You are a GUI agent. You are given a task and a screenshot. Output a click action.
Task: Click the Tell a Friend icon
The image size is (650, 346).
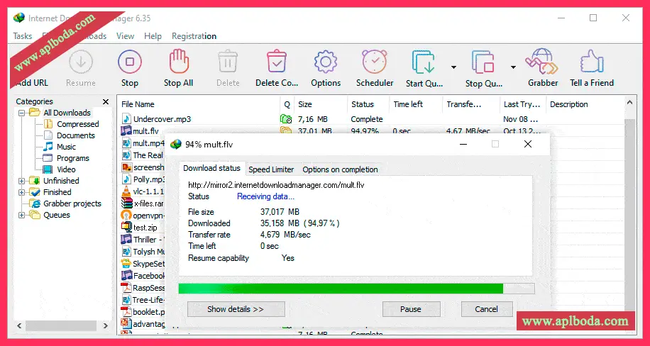[592, 63]
